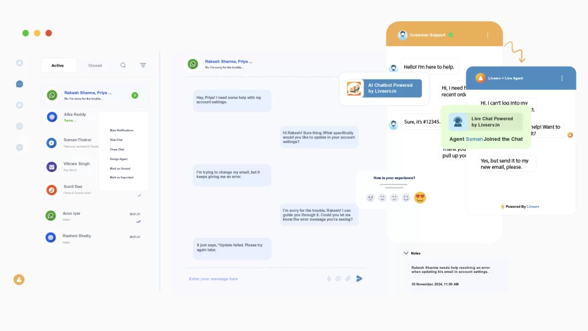Click the paperclip attachment icon
Viewport: 588px width, 331px height.
(348, 279)
